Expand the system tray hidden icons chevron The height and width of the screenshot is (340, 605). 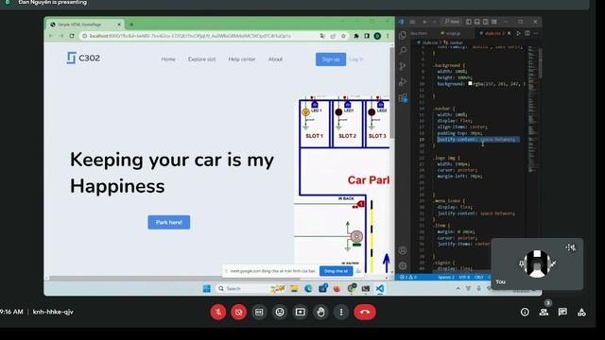pyautogui.click(x=458, y=288)
